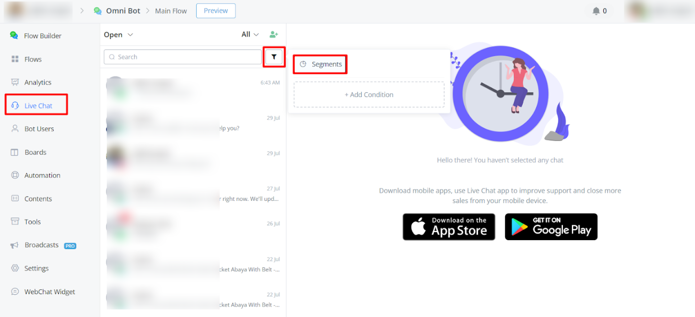The height and width of the screenshot is (317, 695).
Task: Open the Settings gear in sidebar
Action: [x=15, y=268]
